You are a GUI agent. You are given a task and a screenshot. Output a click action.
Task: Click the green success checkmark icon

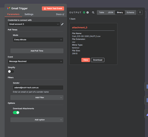click(84, 12)
